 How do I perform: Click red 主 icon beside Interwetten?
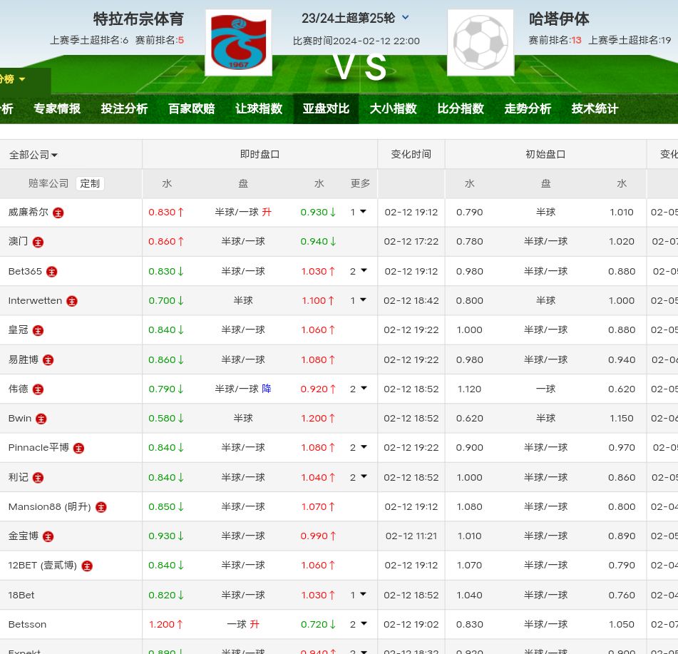click(x=72, y=301)
